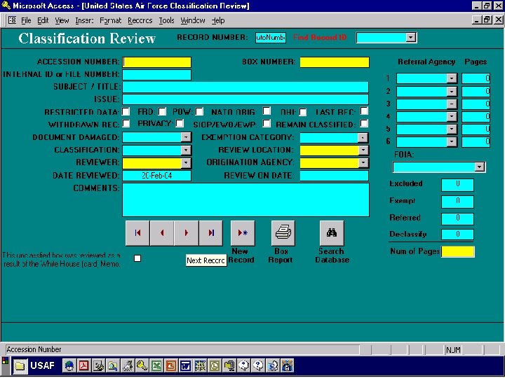Open the Outlook clock icon in taskbar

pyautogui.click(x=215, y=366)
